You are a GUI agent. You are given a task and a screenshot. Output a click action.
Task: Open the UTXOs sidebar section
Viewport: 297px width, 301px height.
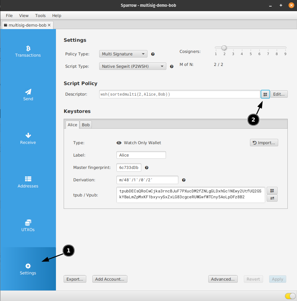[28, 226]
